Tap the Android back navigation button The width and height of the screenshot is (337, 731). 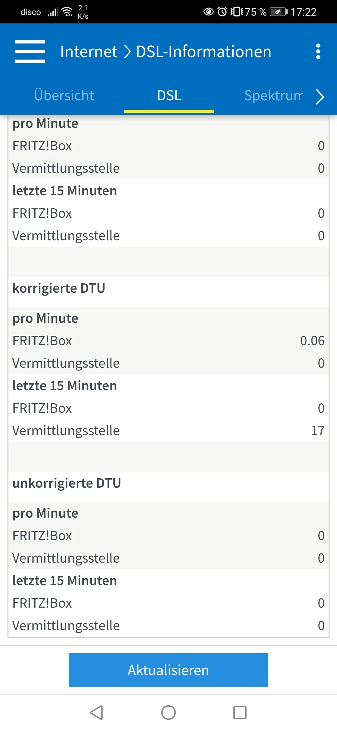[96, 713]
